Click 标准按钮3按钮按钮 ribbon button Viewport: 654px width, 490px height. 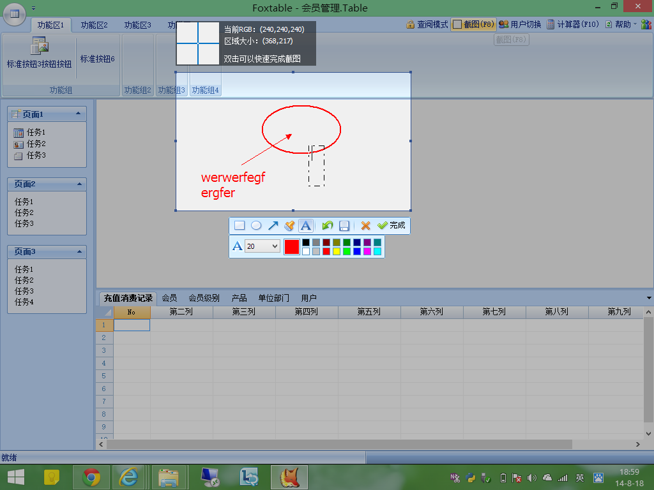(39, 53)
